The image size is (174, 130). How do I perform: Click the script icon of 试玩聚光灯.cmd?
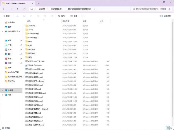[x=26, y=89]
